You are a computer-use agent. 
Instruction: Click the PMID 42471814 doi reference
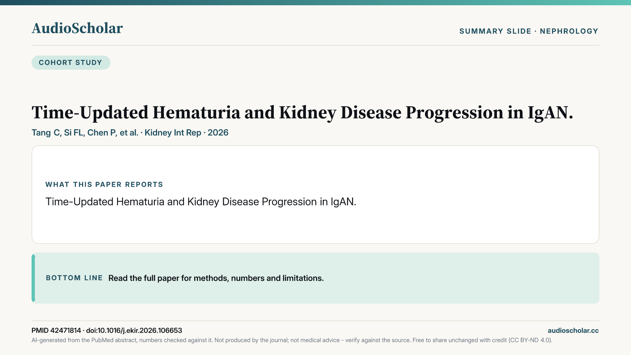pyautogui.click(x=107, y=330)
